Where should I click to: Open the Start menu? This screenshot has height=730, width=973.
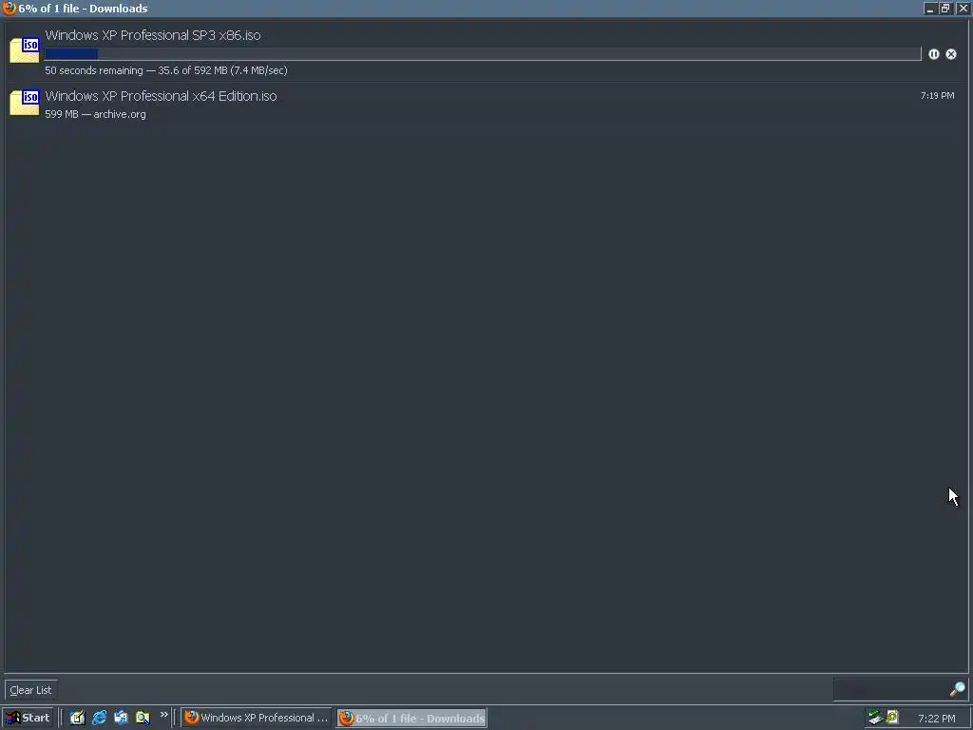pyautogui.click(x=28, y=718)
